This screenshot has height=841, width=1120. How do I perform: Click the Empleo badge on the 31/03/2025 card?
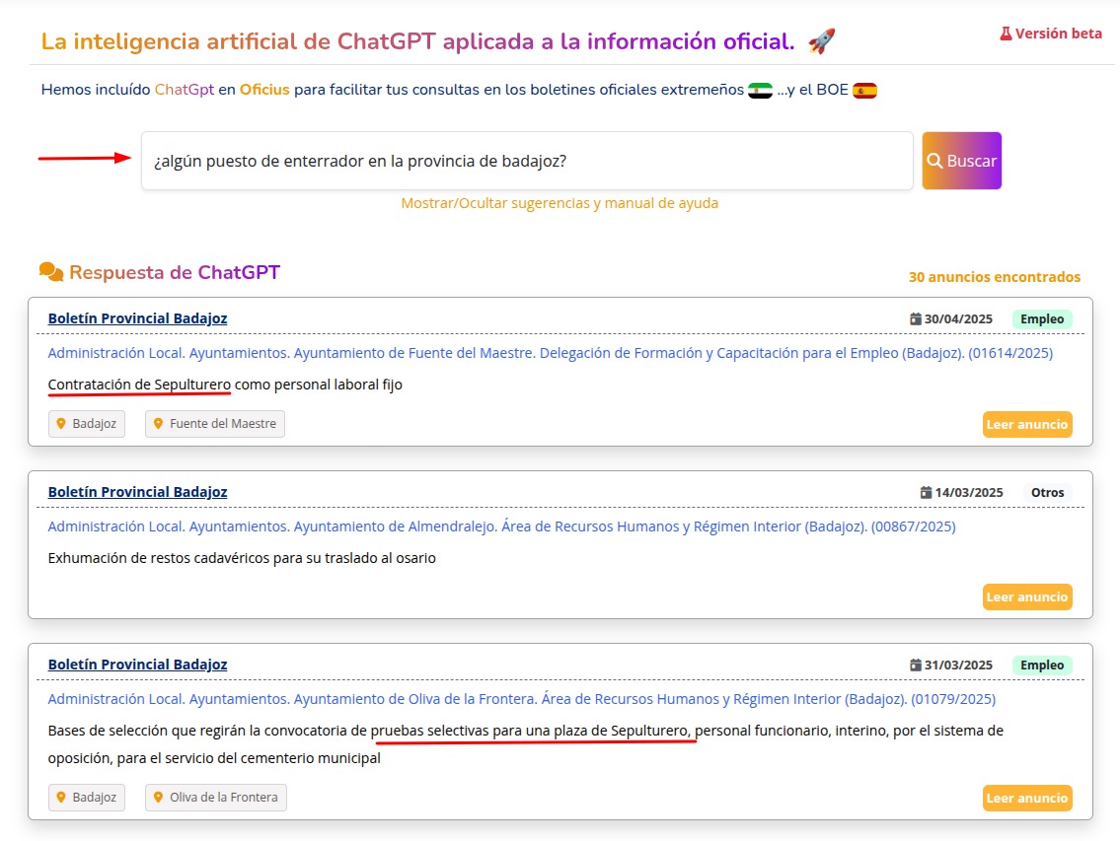click(1041, 666)
